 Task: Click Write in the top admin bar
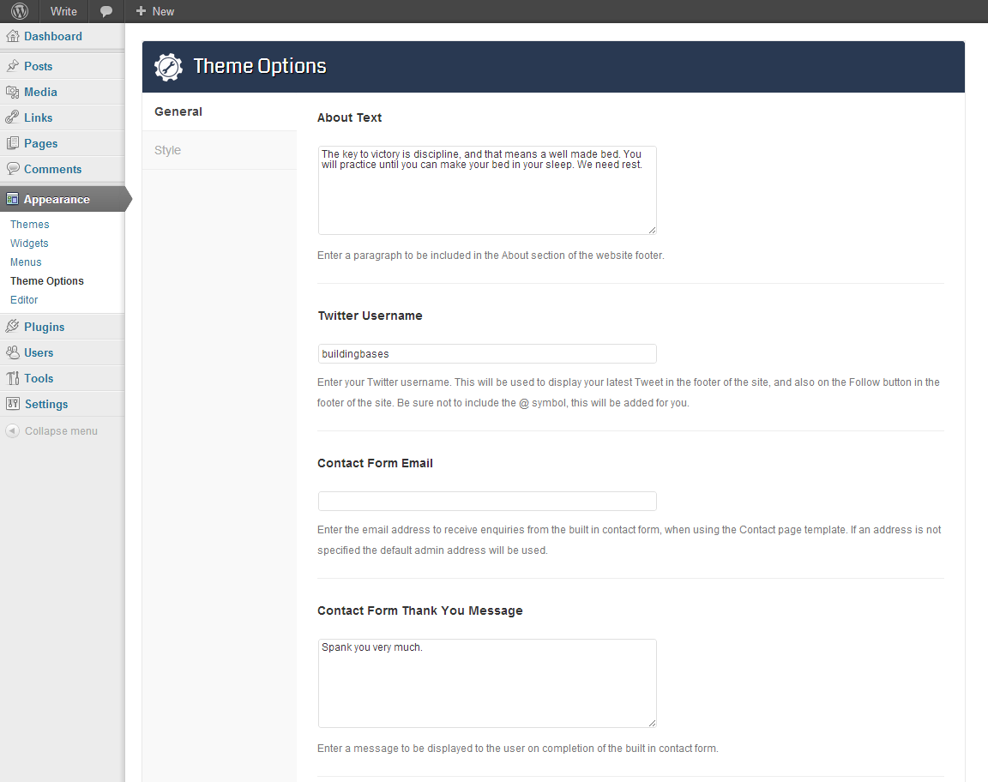point(63,11)
